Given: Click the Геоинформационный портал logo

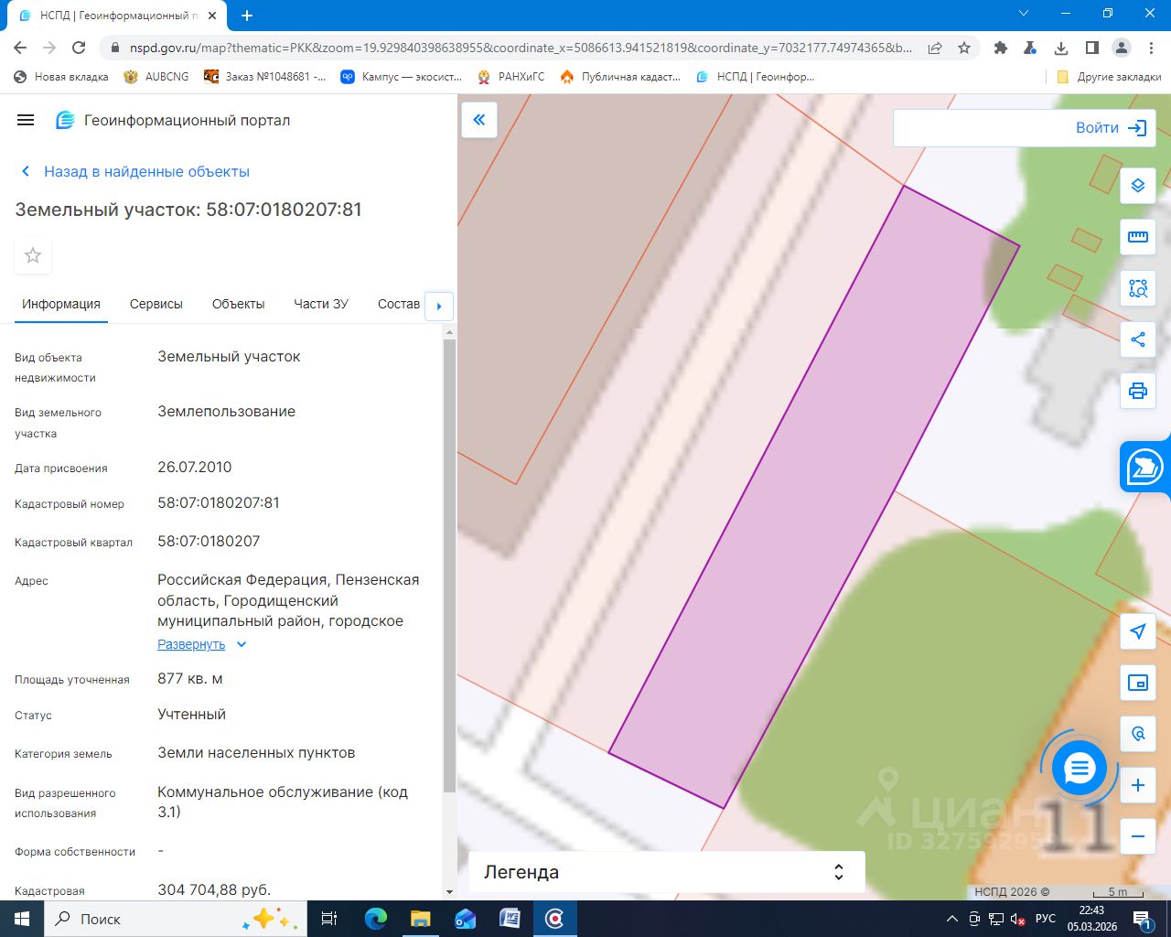Looking at the screenshot, I should tap(173, 120).
